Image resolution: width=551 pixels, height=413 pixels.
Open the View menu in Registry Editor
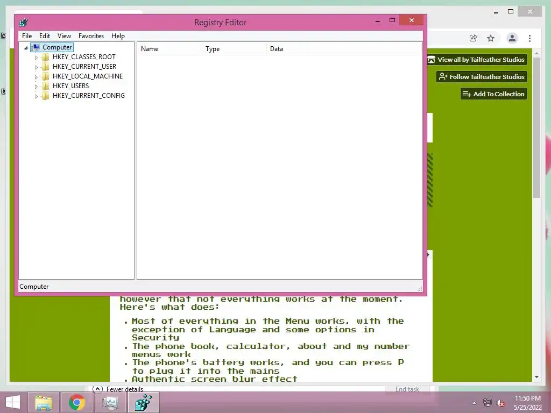[x=64, y=36]
